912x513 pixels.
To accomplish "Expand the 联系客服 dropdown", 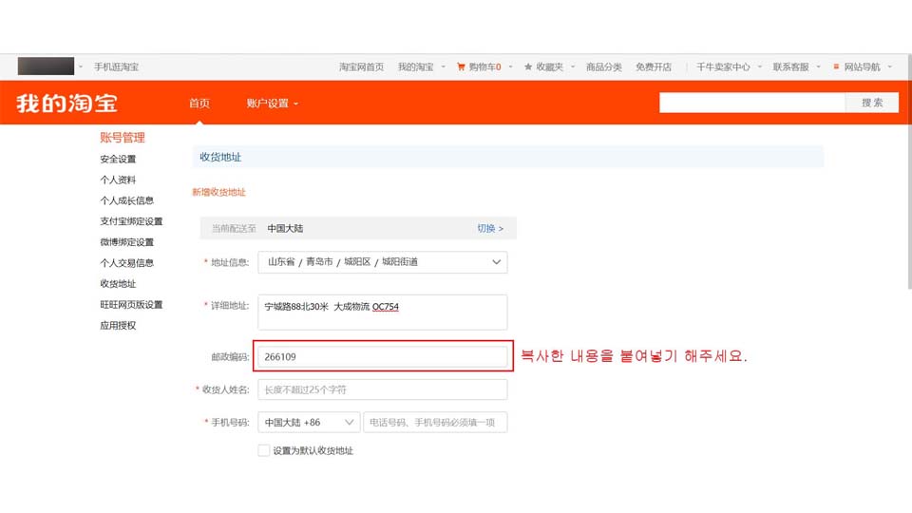I will point(818,66).
